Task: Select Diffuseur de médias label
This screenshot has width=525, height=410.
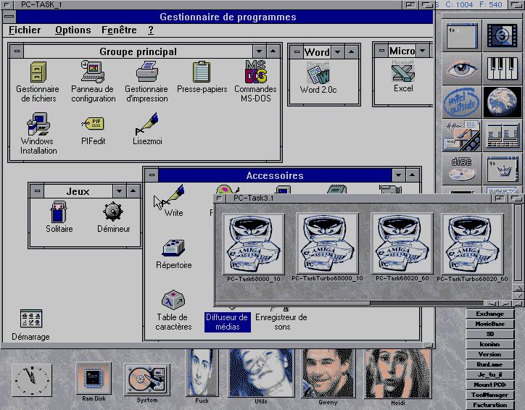Action: [x=228, y=322]
